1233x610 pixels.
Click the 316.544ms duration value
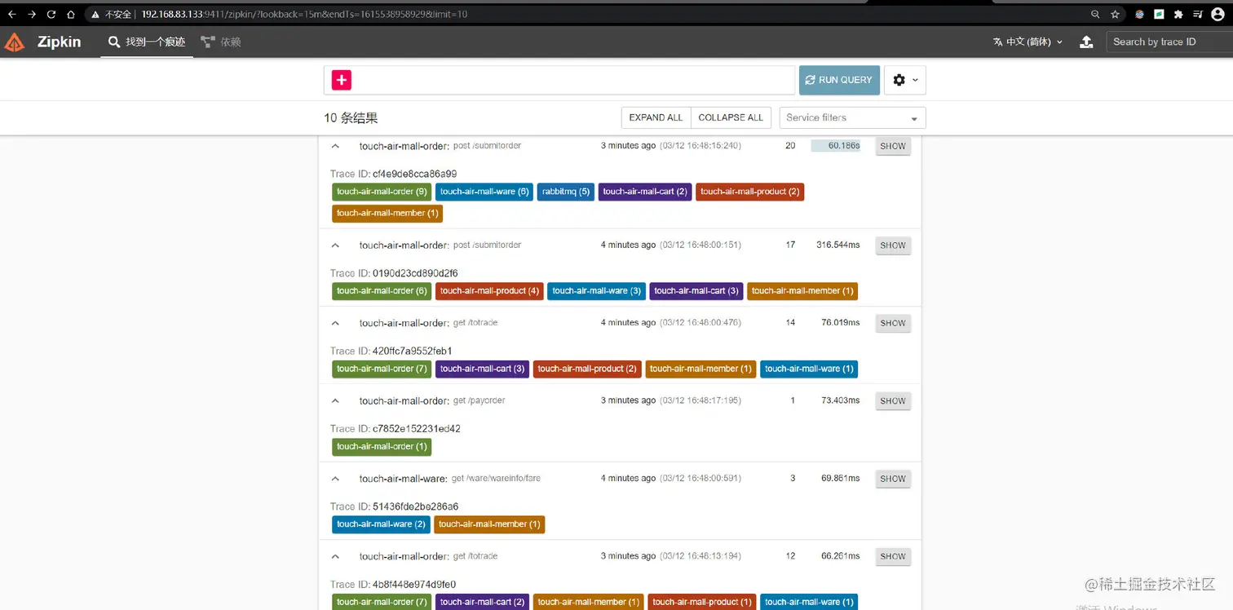point(838,245)
